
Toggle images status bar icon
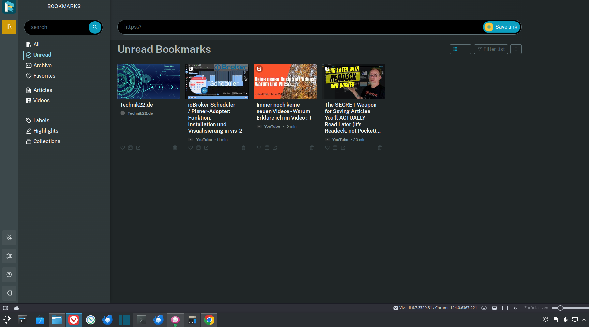494,308
